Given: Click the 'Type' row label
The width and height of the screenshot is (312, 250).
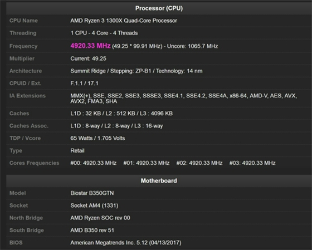Looking at the screenshot, I should pyautogui.click(x=16, y=151).
